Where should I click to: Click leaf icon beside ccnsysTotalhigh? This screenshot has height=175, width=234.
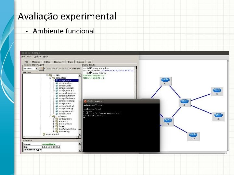click(57, 106)
